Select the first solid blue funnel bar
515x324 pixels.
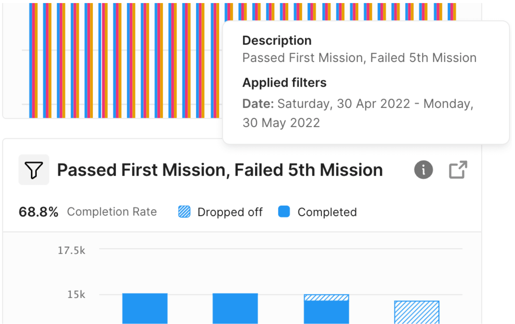[145, 308]
